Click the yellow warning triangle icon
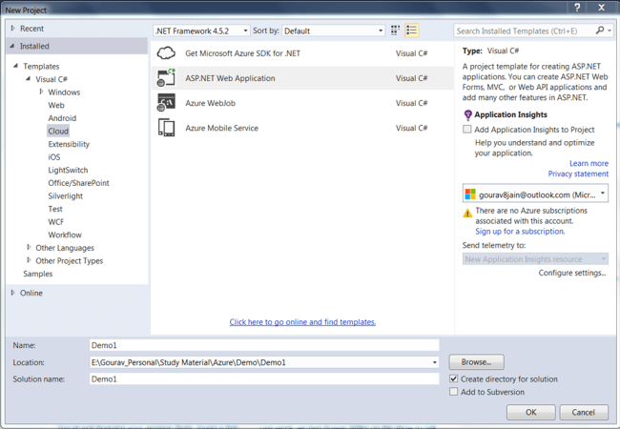 coord(467,214)
